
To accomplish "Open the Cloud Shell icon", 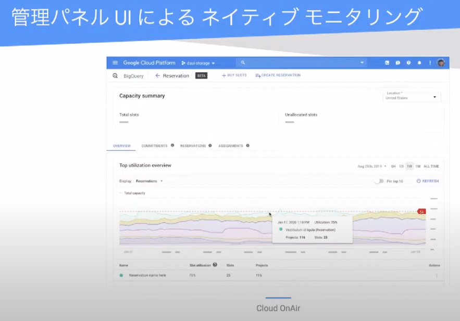I will tap(387, 62).
